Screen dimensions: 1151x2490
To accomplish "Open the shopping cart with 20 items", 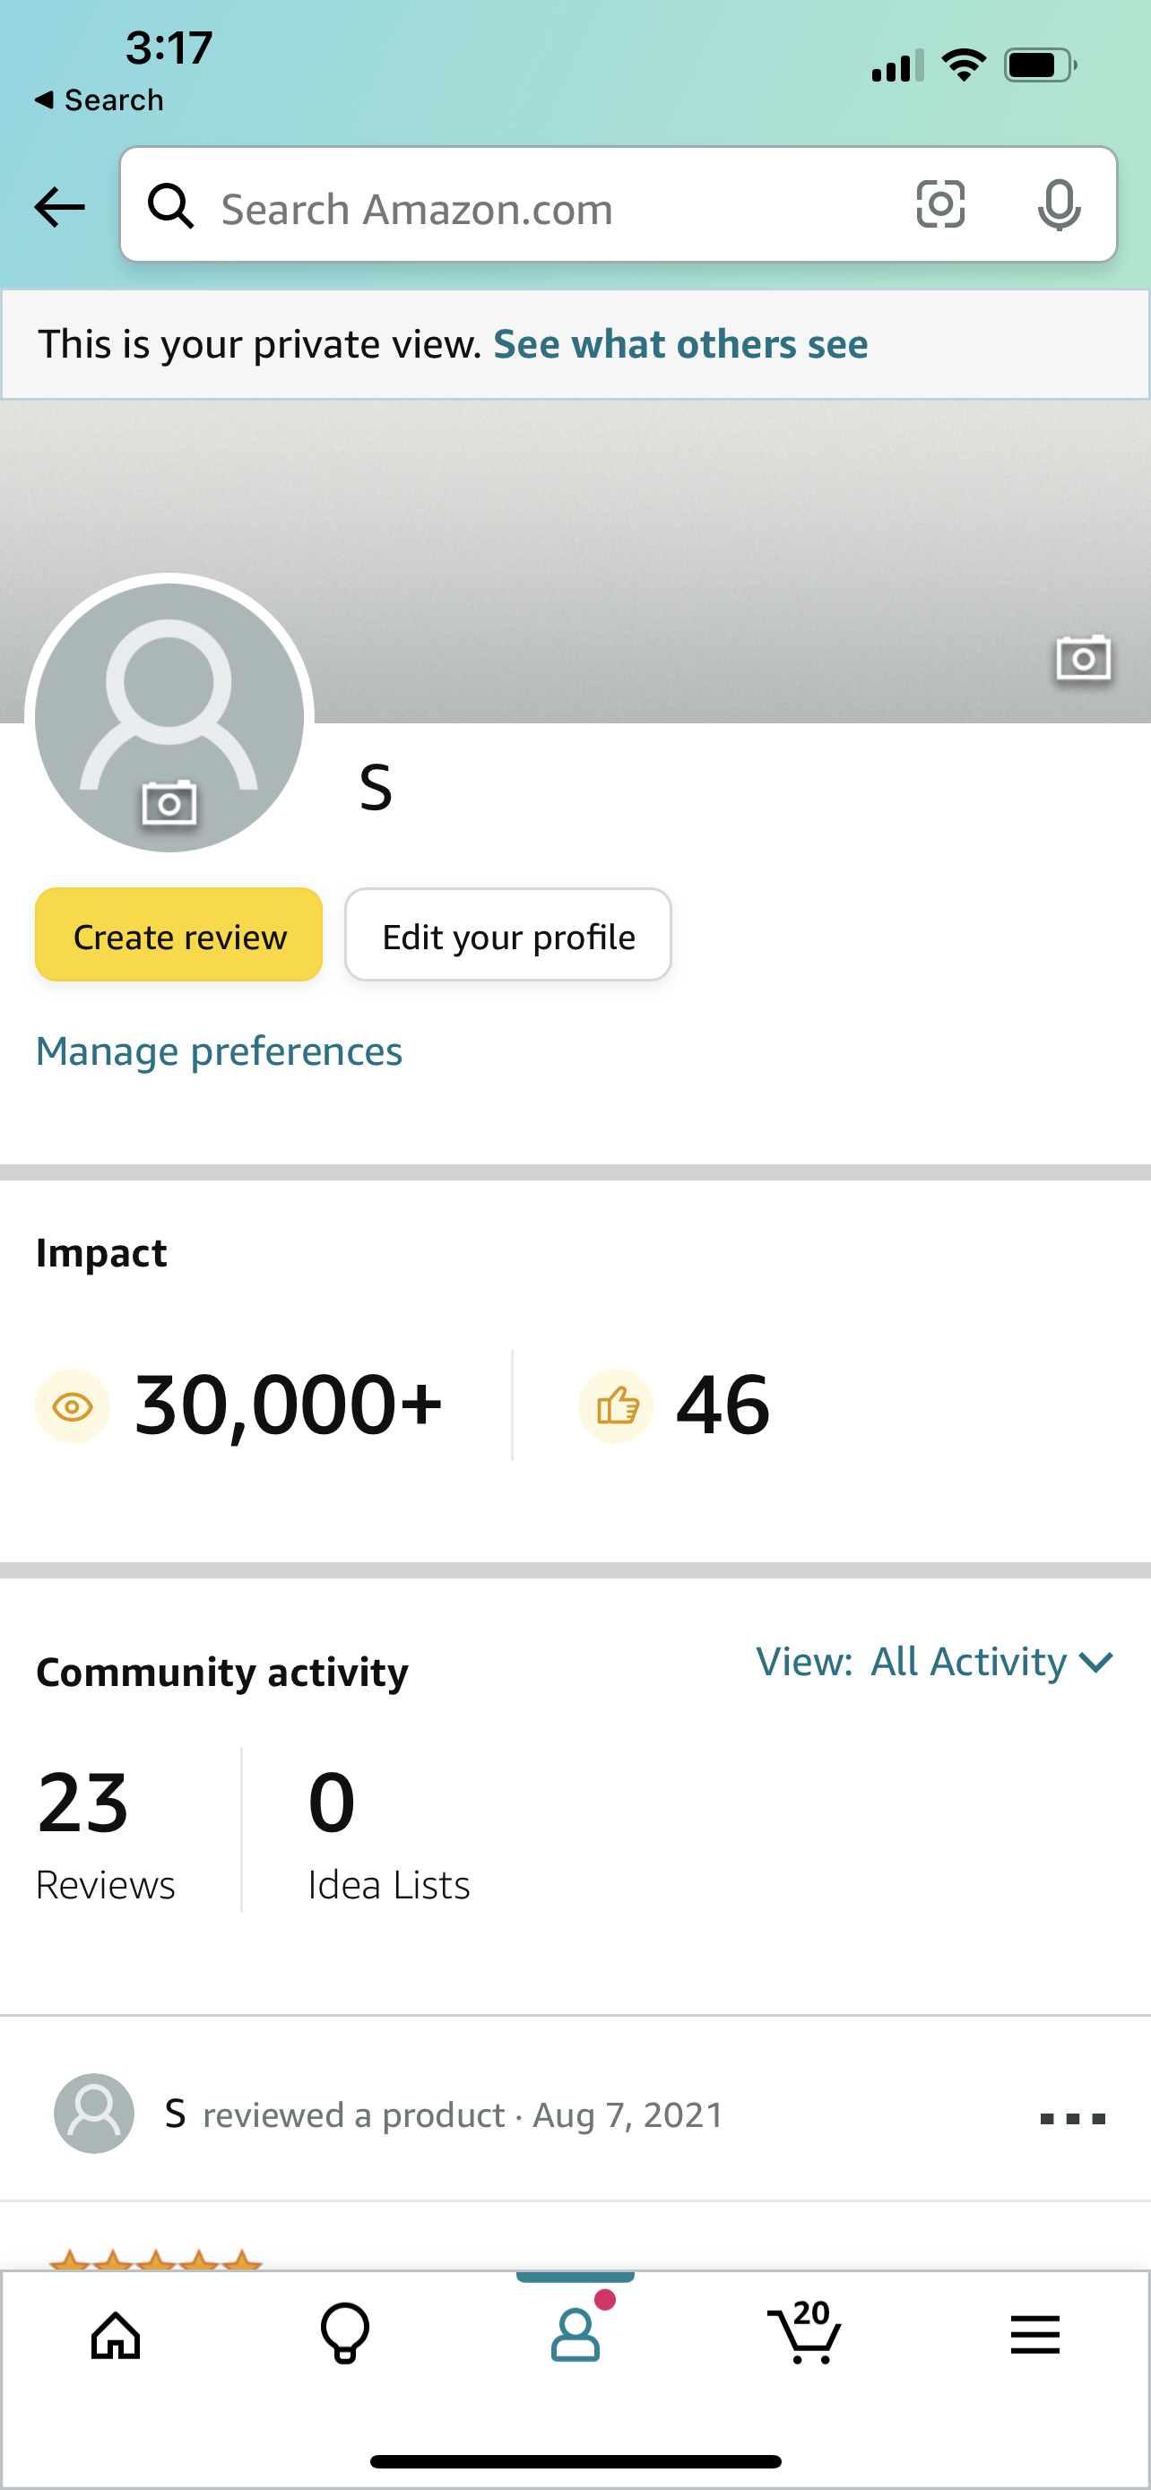I will click(805, 2333).
